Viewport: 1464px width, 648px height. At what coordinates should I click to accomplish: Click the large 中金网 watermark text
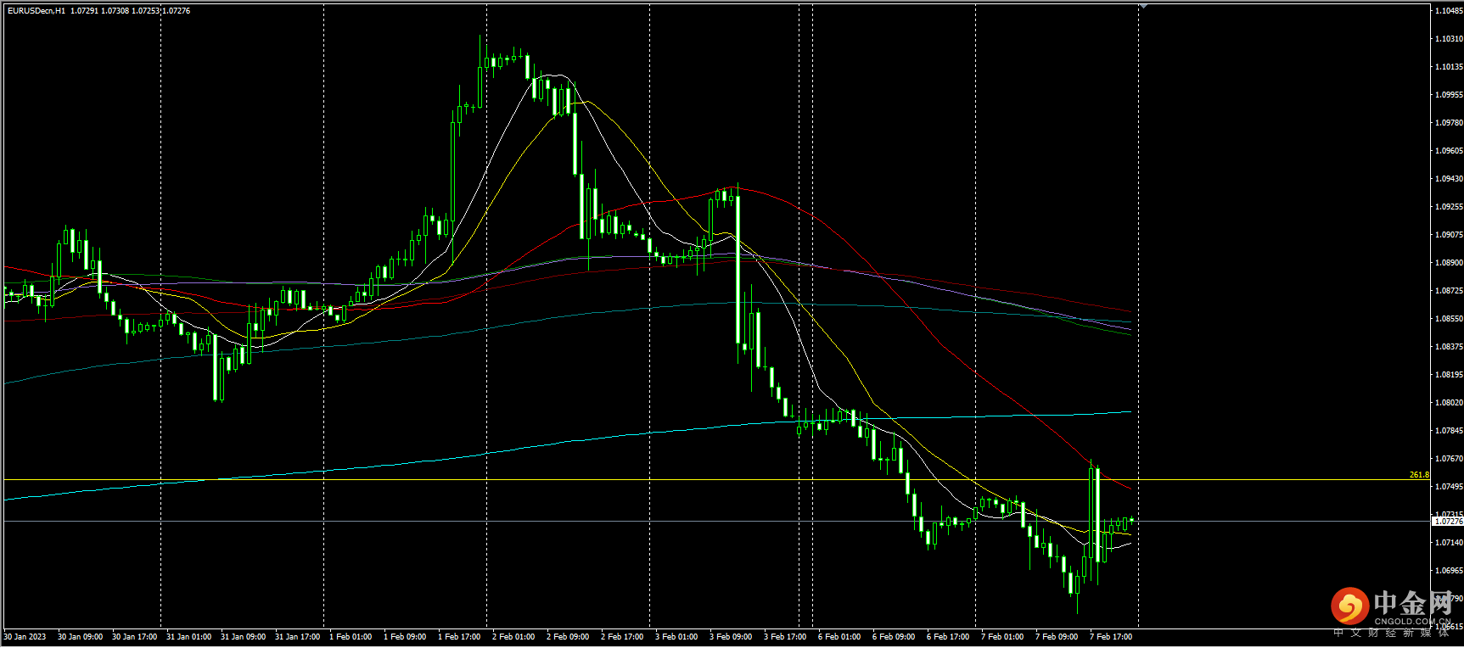pyautogui.click(x=1413, y=603)
